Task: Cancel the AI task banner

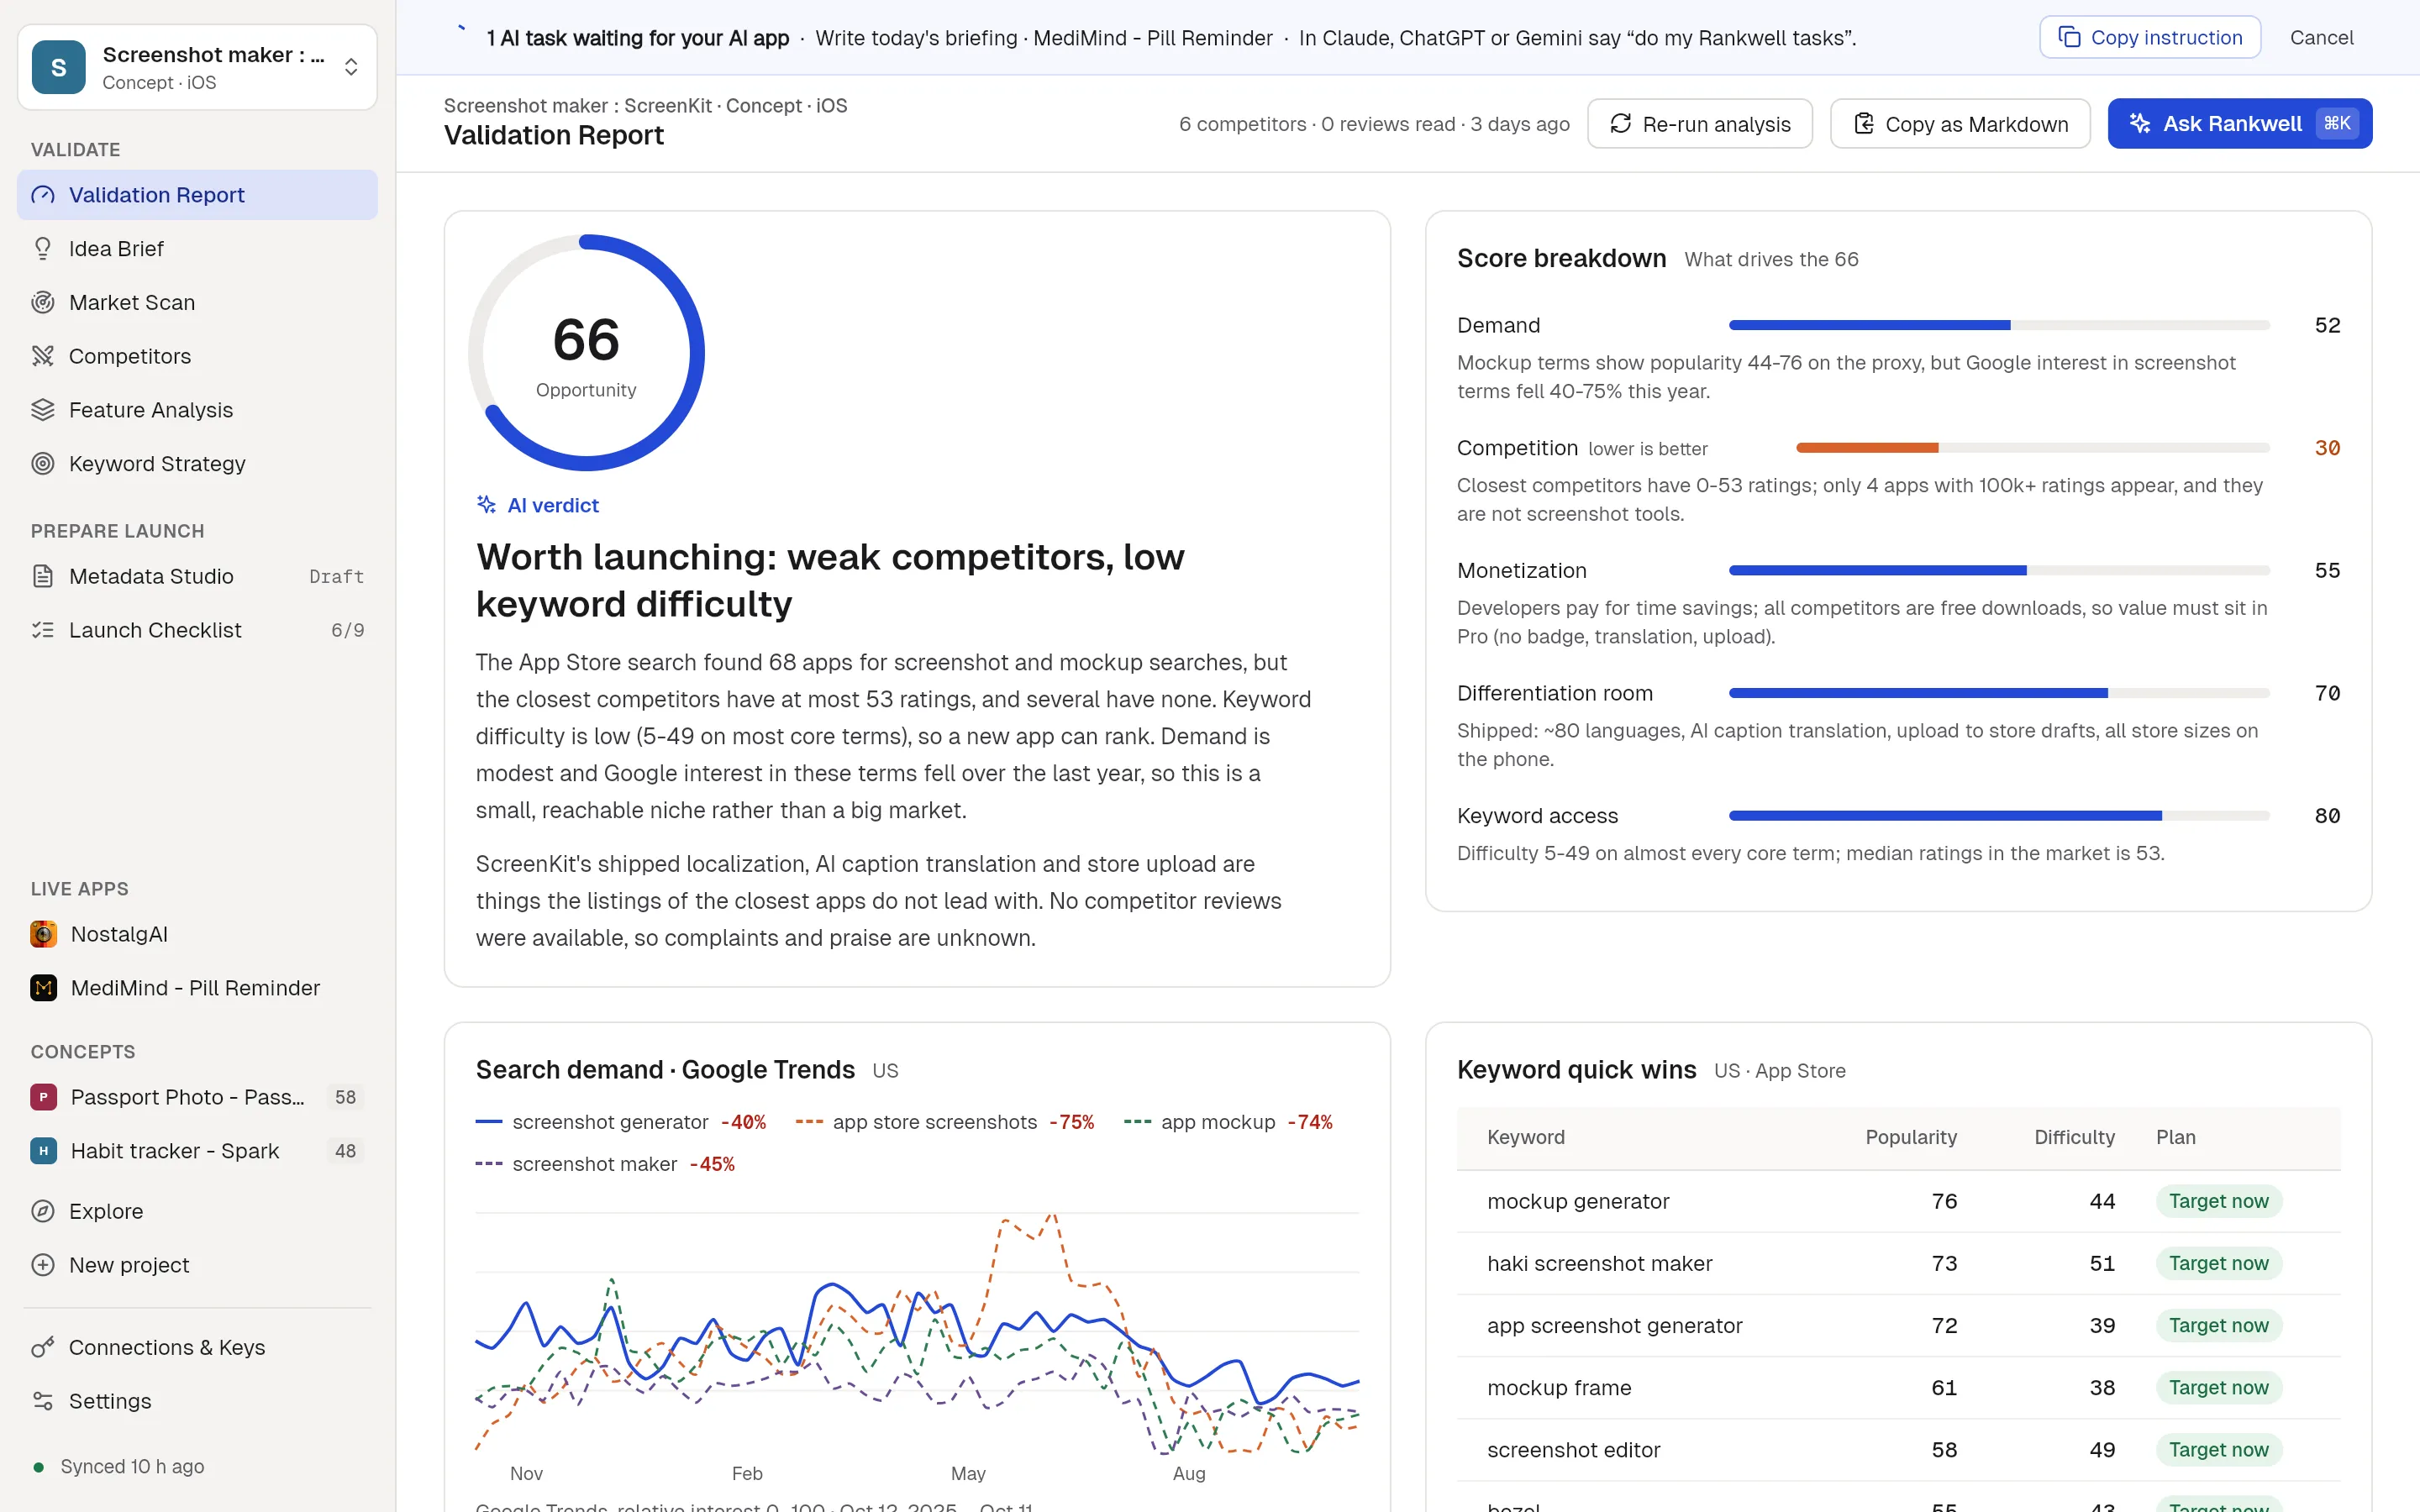Action: [2321, 38]
